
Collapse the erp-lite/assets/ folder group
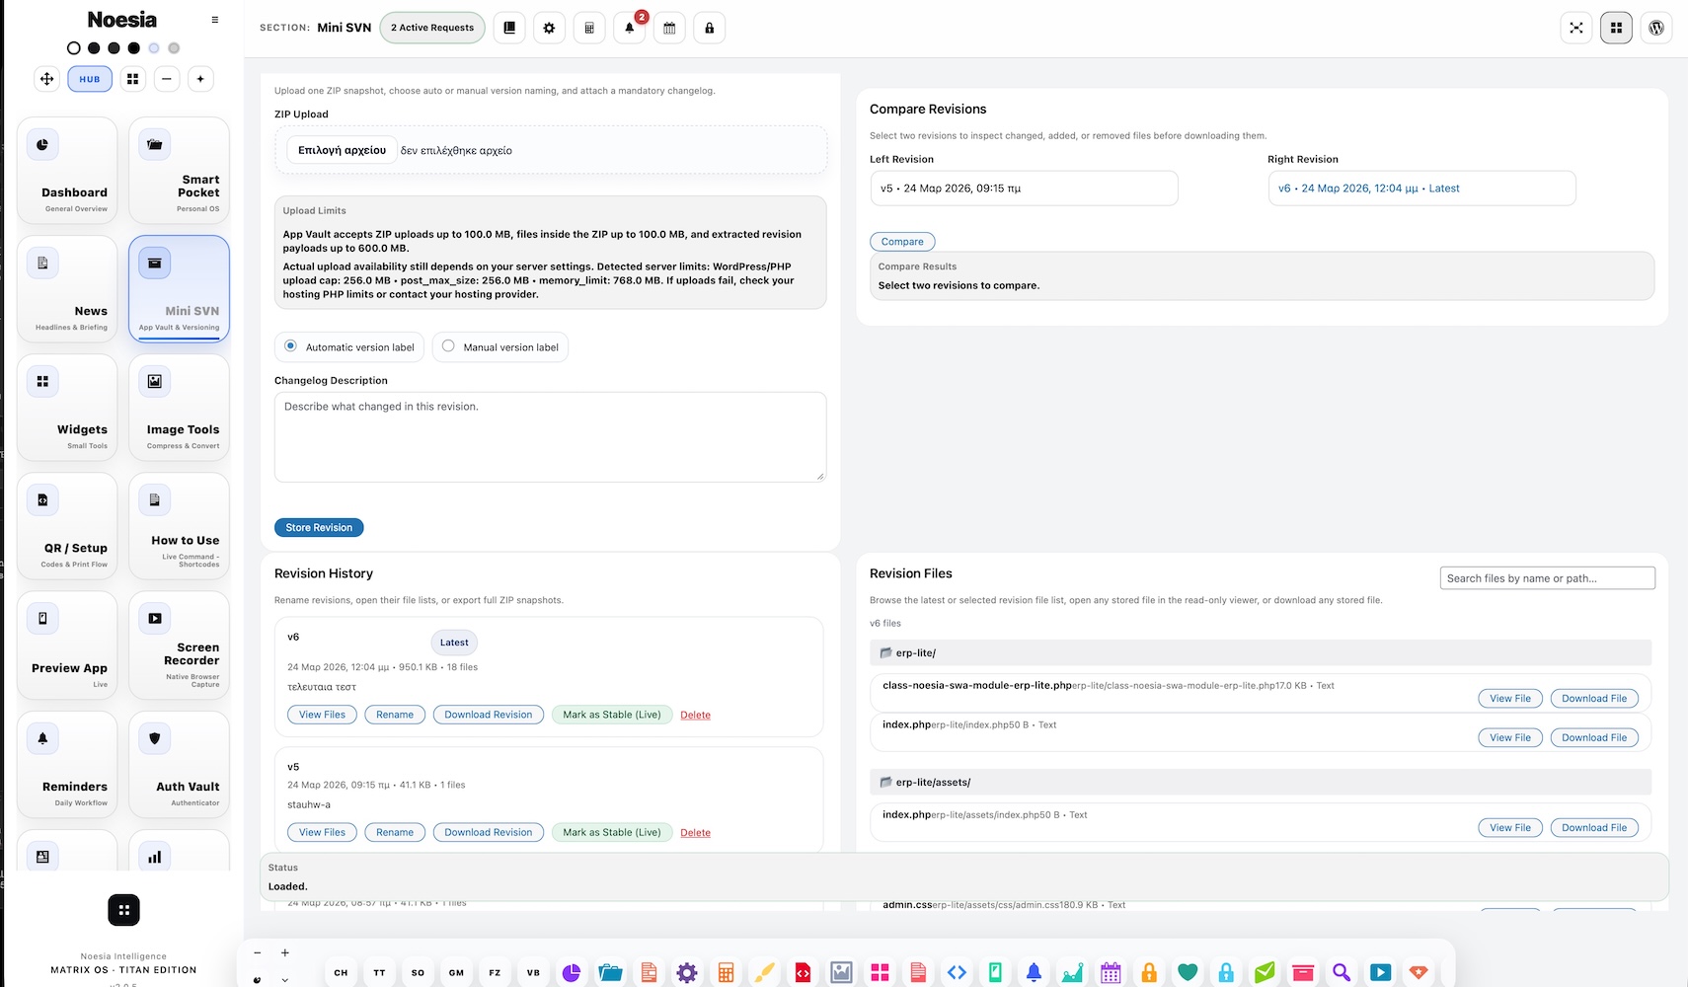click(x=1261, y=782)
